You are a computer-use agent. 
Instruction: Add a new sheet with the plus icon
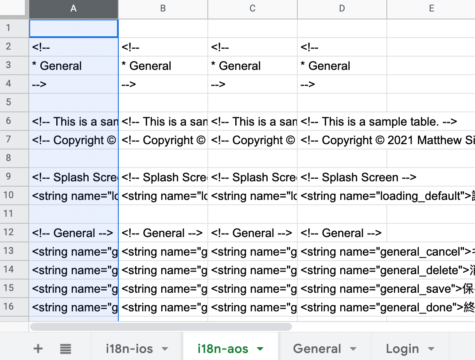(38, 349)
